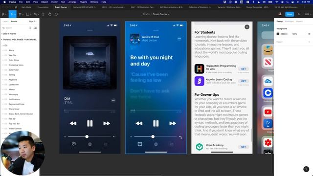Click the more options dots beside DIM
Viewport: 313px width, 176px height.
click(113, 100)
